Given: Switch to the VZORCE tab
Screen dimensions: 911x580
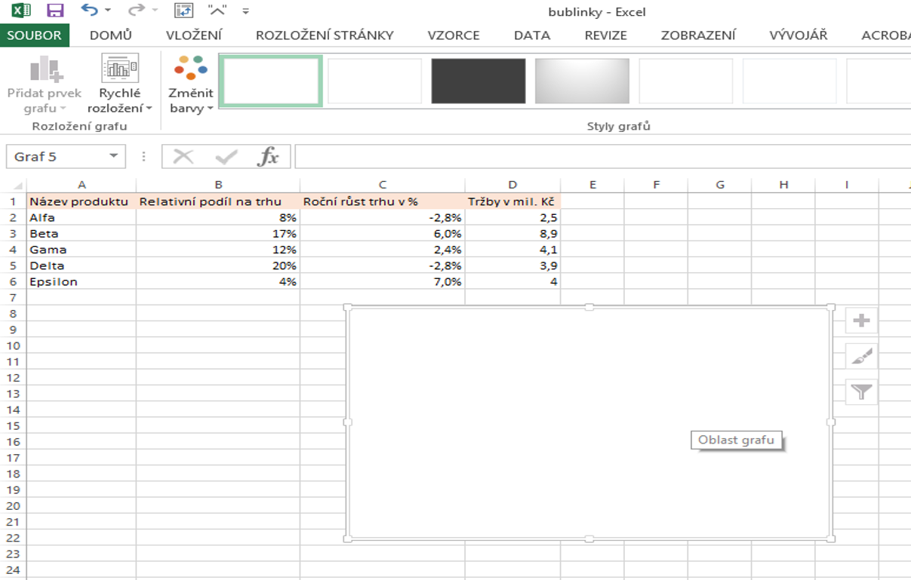Looking at the screenshot, I should pos(454,35).
